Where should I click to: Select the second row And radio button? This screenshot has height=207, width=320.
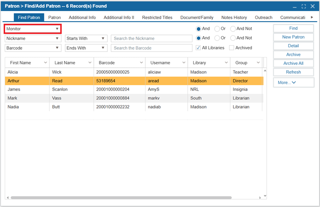198,38
